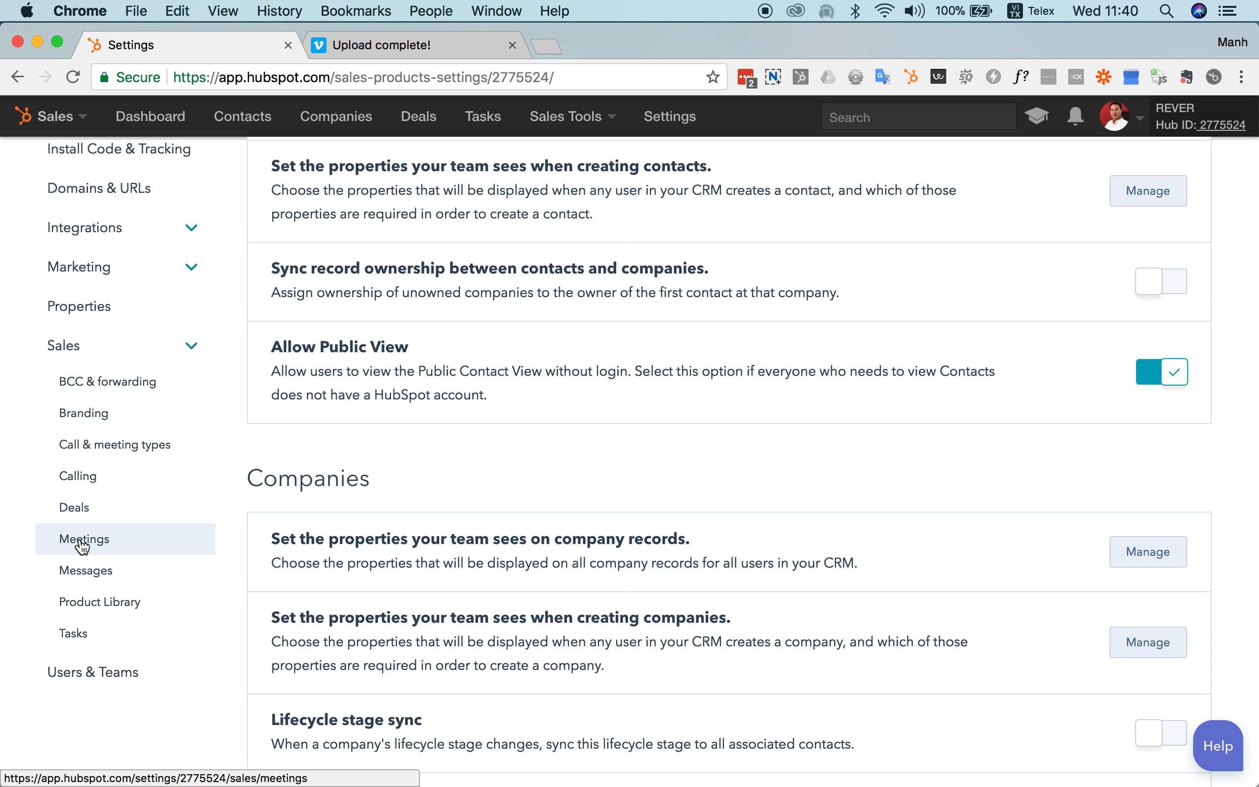Toggle Sync record ownership switch
This screenshot has height=787, width=1259.
click(1161, 281)
